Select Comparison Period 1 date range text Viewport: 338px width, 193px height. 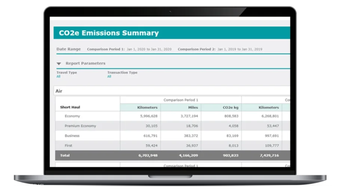pos(149,49)
